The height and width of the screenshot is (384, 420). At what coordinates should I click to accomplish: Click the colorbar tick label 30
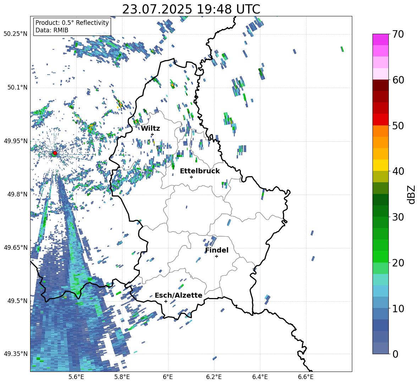pos(398,217)
